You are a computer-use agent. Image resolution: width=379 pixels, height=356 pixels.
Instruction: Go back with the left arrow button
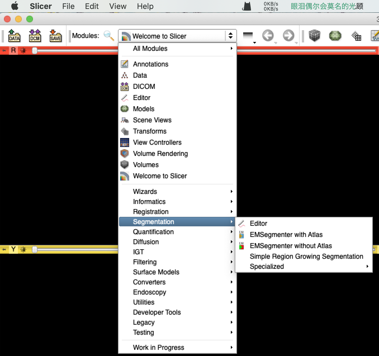pos(268,35)
